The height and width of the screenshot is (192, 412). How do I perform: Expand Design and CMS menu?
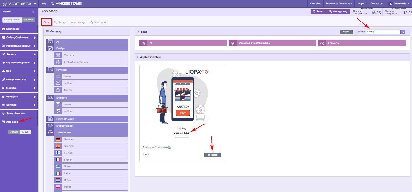pyautogui.click(x=34, y=80)
